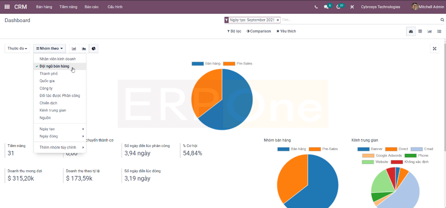
Task: Toggle Bán hàng legend swatch in main chart
Action: (198, 64)
